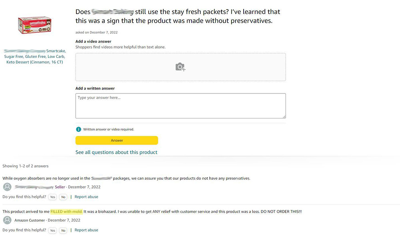The width and height of the screenshot is (400, 238).
Task: Vote No on the Amazon Customer answer
Action: pos(63,230)
